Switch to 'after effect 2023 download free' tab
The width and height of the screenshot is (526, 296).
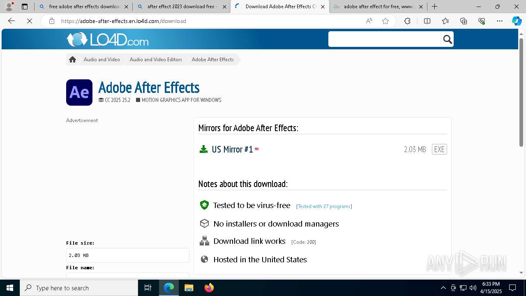click(x=181, y=7)
